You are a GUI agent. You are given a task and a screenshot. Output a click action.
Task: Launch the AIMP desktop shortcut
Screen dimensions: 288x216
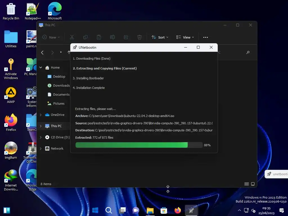pos(11,95)
